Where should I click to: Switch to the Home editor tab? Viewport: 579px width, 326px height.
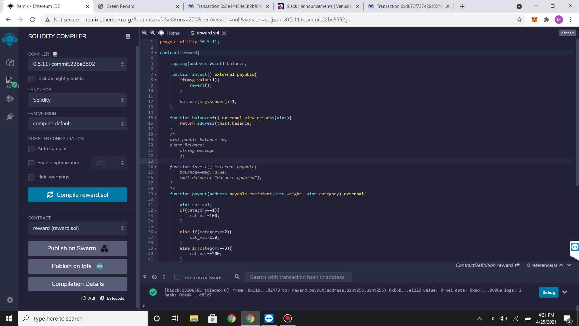click(169, 33)
